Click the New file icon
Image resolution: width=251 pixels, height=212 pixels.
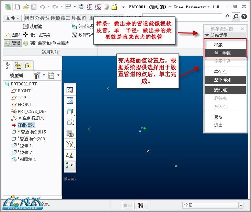[x=18, y=7]
